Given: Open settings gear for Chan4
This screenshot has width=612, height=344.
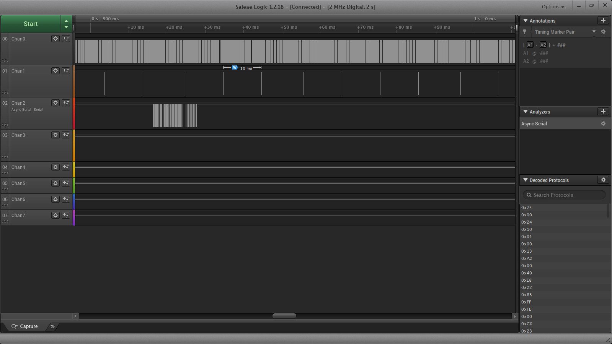Looking at the screenshot, I should tap(55, 167).
